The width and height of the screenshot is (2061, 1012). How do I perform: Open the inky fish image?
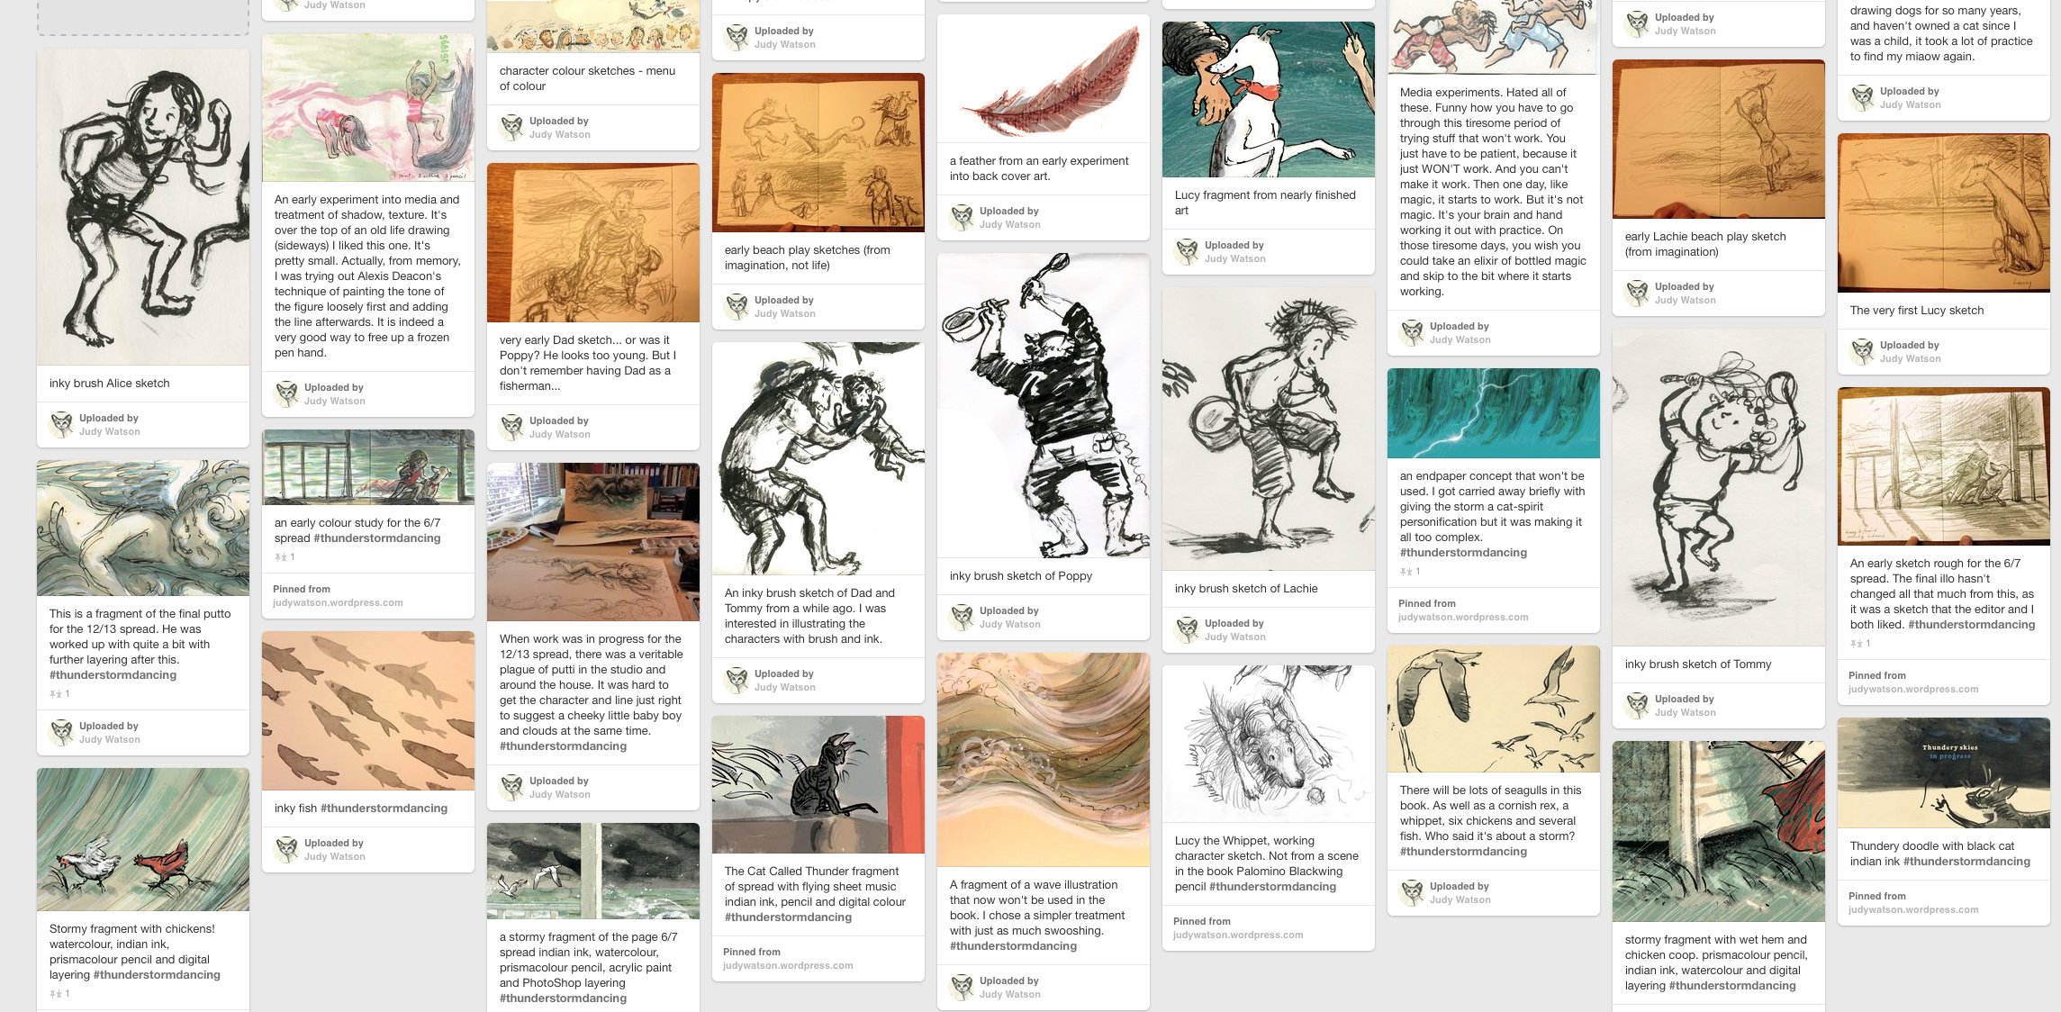point(368,710)
